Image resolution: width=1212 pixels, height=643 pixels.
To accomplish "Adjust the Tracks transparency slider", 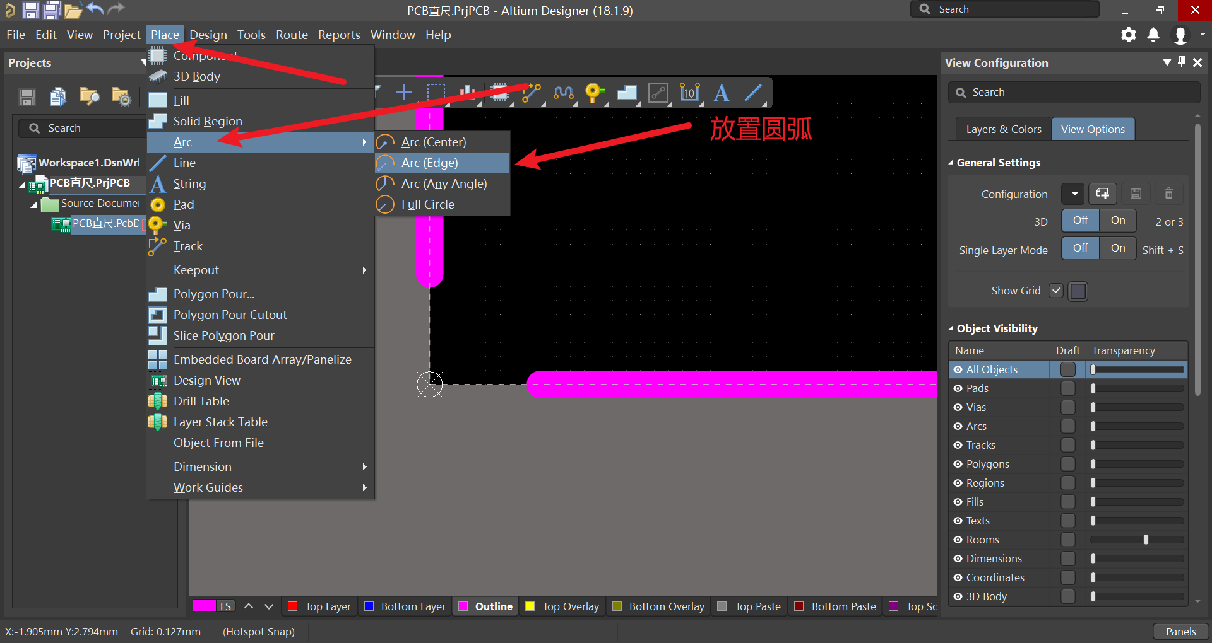I will pyautogui.click(x=1136, y=444).
